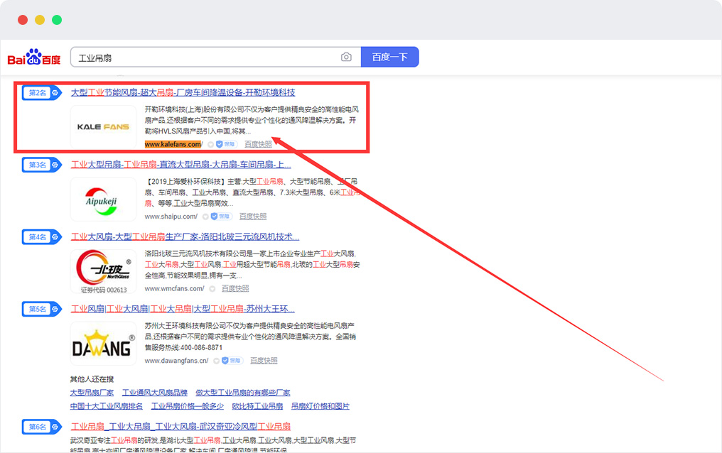722x453 pixels.
Task: Open the Aipukeji logo thumbnail
Action: point(103,199)
